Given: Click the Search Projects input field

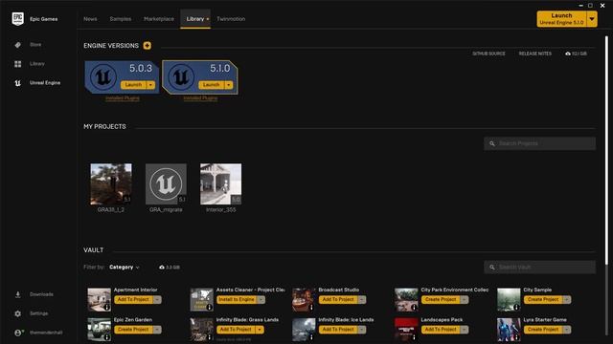Looking at the screenshot, I should [540, 144].
